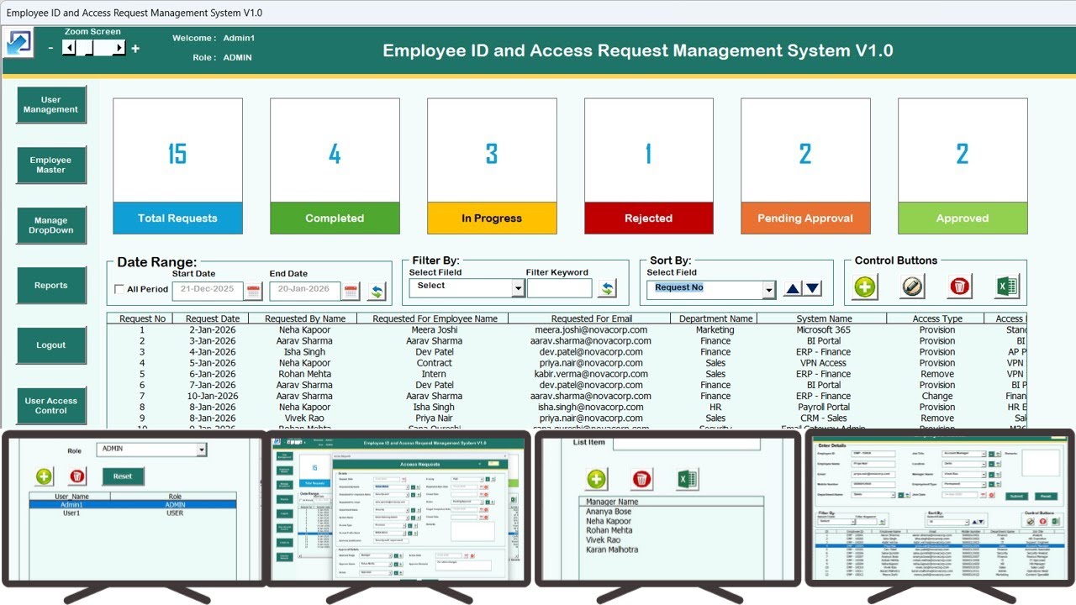This screenshot has height=605, width=1076.
Task: Click CRM - Sales cell in request 9
Action: coord(824,418)
